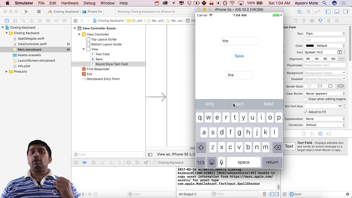Click the clear console trash icon
The height and width of the screenshot is (198, 352).
264,194
